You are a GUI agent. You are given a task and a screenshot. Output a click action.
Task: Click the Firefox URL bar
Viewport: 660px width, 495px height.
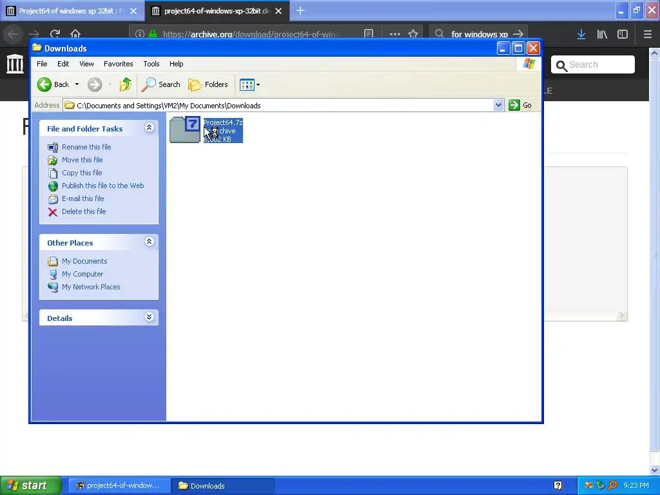tap(251, 34)
